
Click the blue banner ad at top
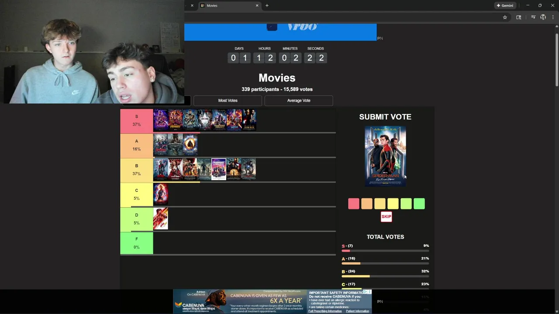[280, 32]
